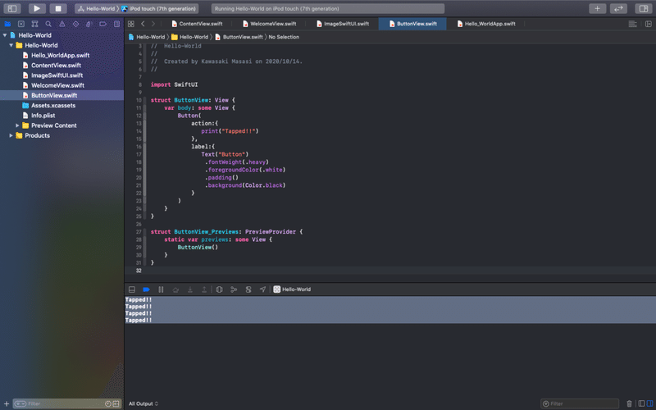This screenshot has width=656, height=410.
Task: Toggle the left navigator sidebar
Action: coord(12,8)
